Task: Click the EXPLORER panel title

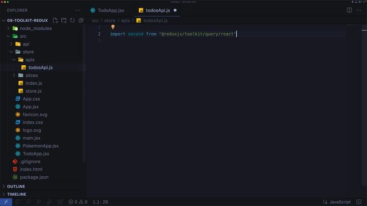Action: [17, 10]
